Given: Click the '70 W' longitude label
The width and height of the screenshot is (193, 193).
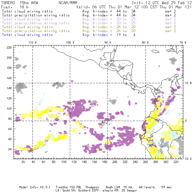Looking at the screenshot, I should (x=183, y=43).
